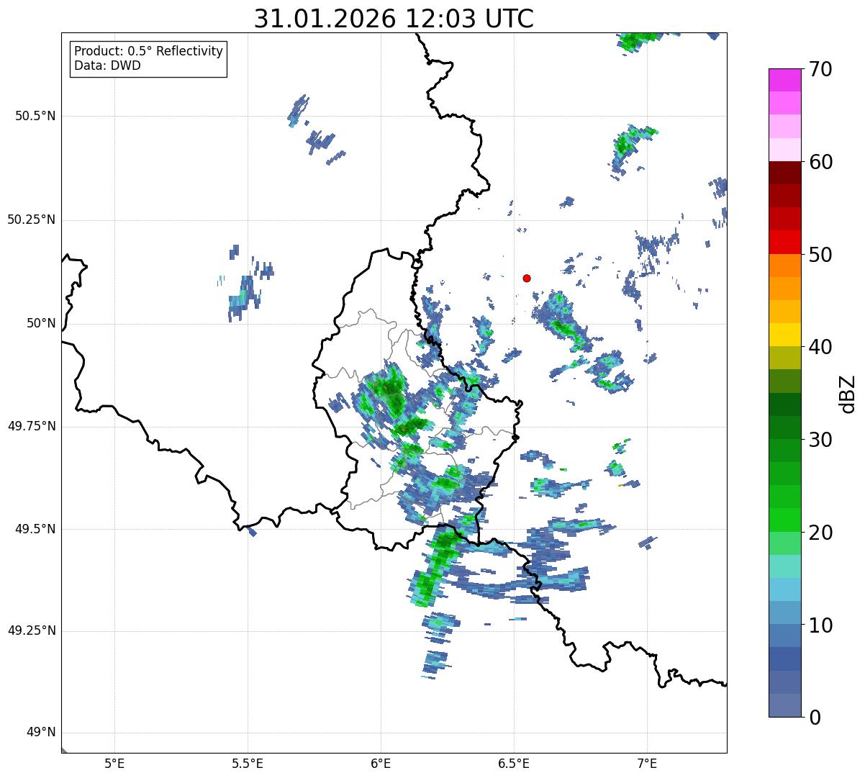This screenshot has width=865, height=778.
Task: Click the 6°E longitude label
Action: 381,764
